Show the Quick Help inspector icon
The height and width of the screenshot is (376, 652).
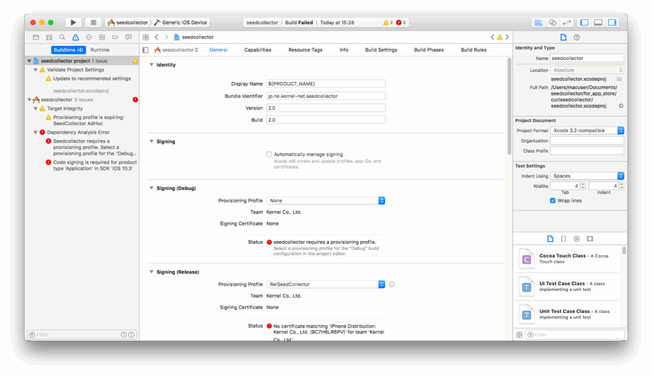577,38
